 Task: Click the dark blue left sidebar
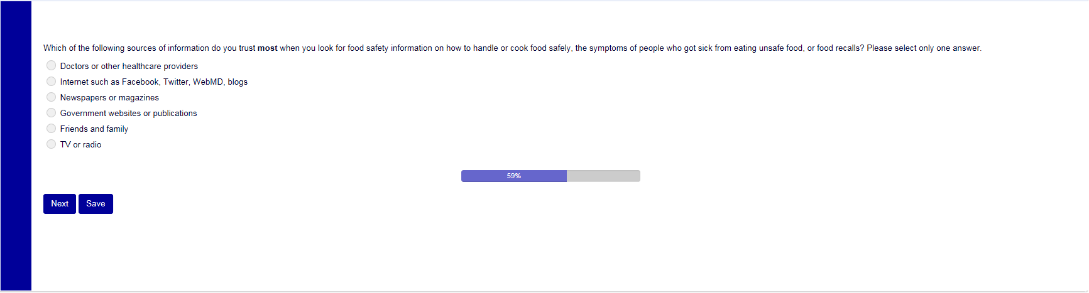pyautogui.click(x=16, y=146)
